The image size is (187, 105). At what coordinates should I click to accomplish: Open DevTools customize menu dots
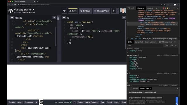tap(174, 8)
